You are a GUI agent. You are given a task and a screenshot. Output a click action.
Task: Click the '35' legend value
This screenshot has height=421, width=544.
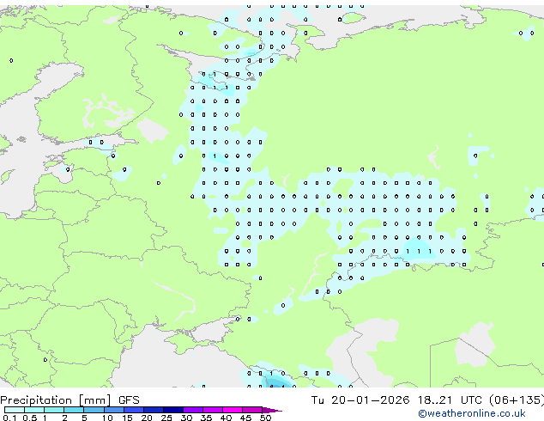tap(207, 418)
